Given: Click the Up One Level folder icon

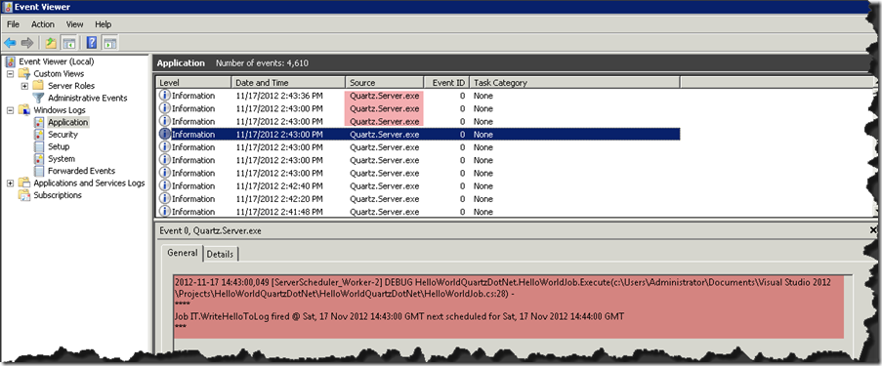Looking at the screenshot, I should (x=51, y=43).
